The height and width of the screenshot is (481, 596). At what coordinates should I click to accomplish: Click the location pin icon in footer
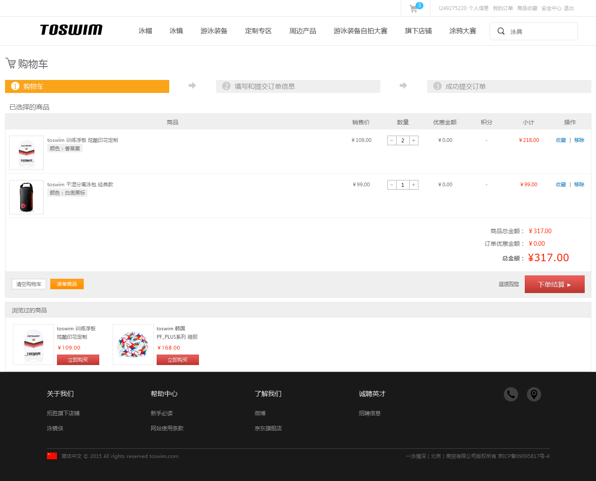[x=534, y=394]
